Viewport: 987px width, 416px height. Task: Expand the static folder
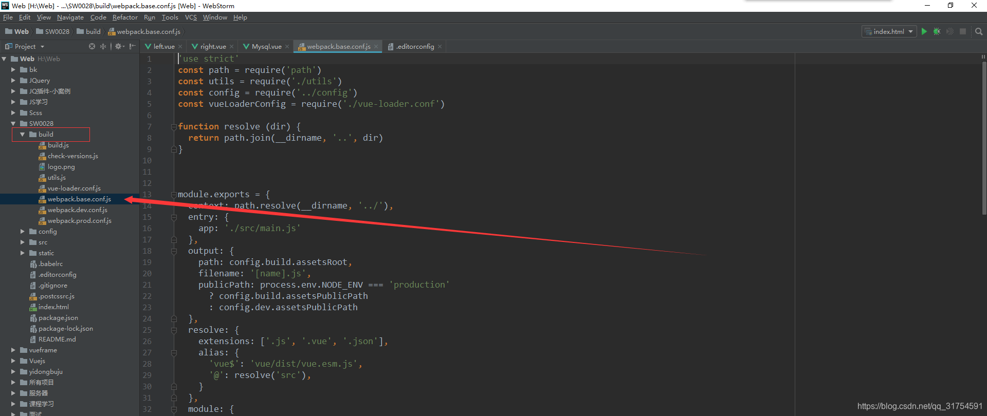pyautogui.click(x=22, y=253)
